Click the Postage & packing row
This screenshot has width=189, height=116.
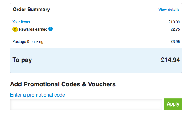click(96, 42)
